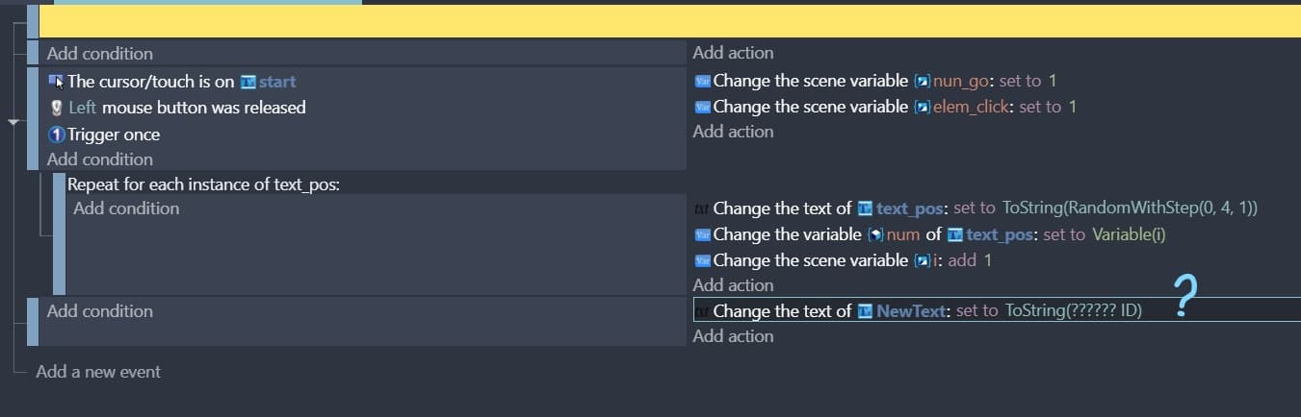This screenshot has width=1301, height=417.
Task: Add condition under Trigger once
Action: 99,159
